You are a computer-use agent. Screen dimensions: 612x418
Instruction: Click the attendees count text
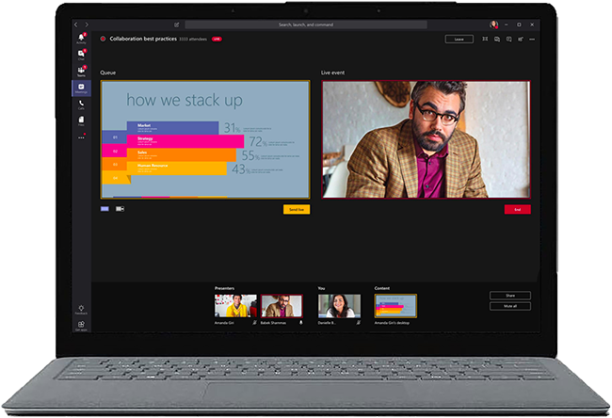pyautogui.click(x=193, y=39)
